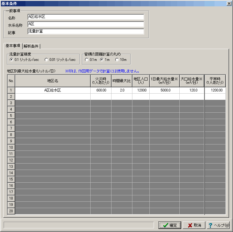The height and width of the screenshot is (232, 233).
Task: Select 0.1 リットル/sec flow precision
Action: point(24,60)
